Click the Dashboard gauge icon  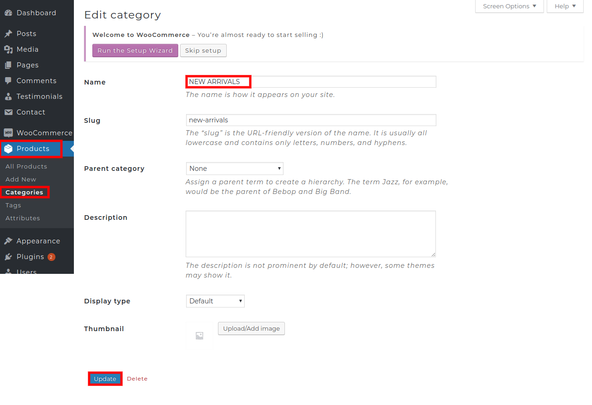coord(8,13)
